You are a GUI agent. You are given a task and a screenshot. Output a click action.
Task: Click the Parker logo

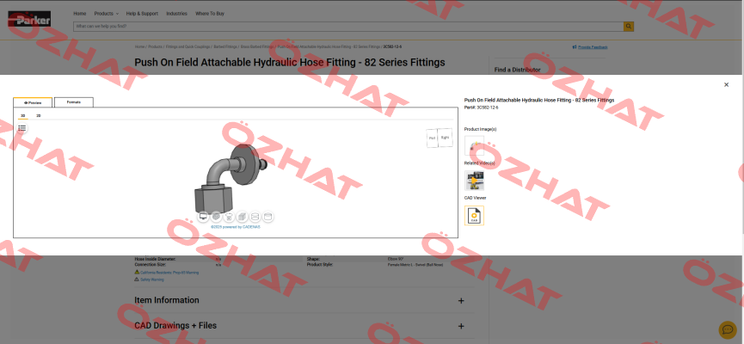point(29,20)
